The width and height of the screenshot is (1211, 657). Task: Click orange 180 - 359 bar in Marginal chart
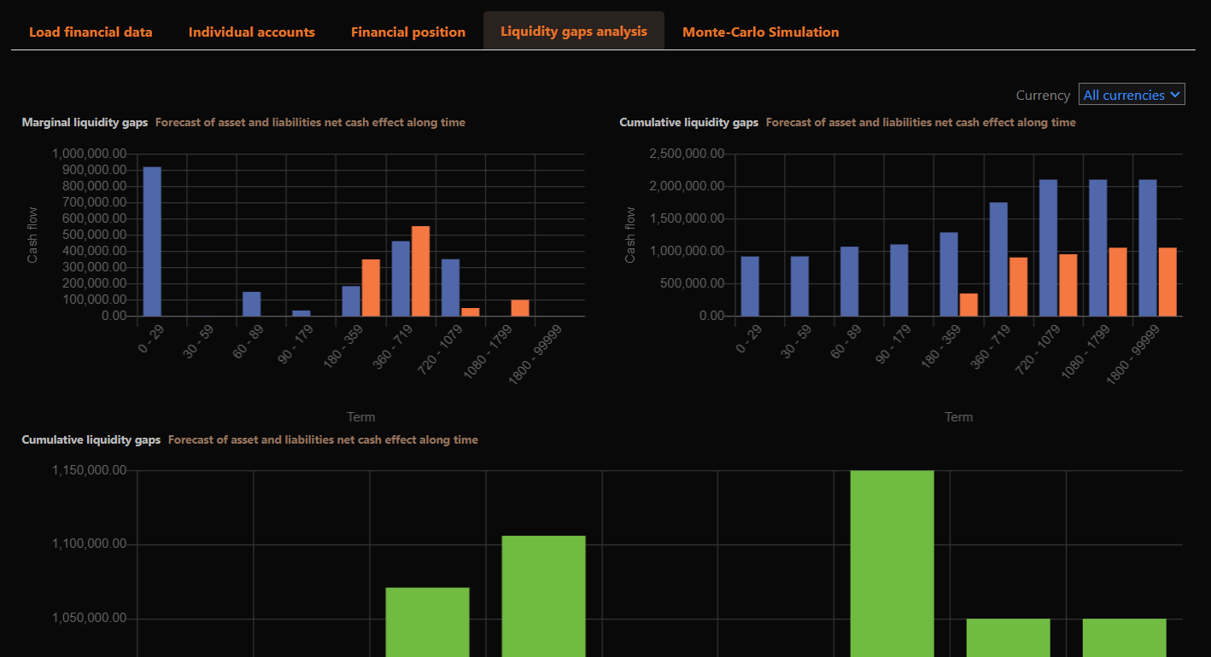click(x=371, y=288)
